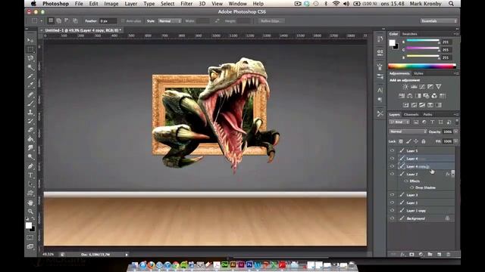Click the Brightness/Contrast adjustment icon
The image size is (485, 272).
[405, 87]
